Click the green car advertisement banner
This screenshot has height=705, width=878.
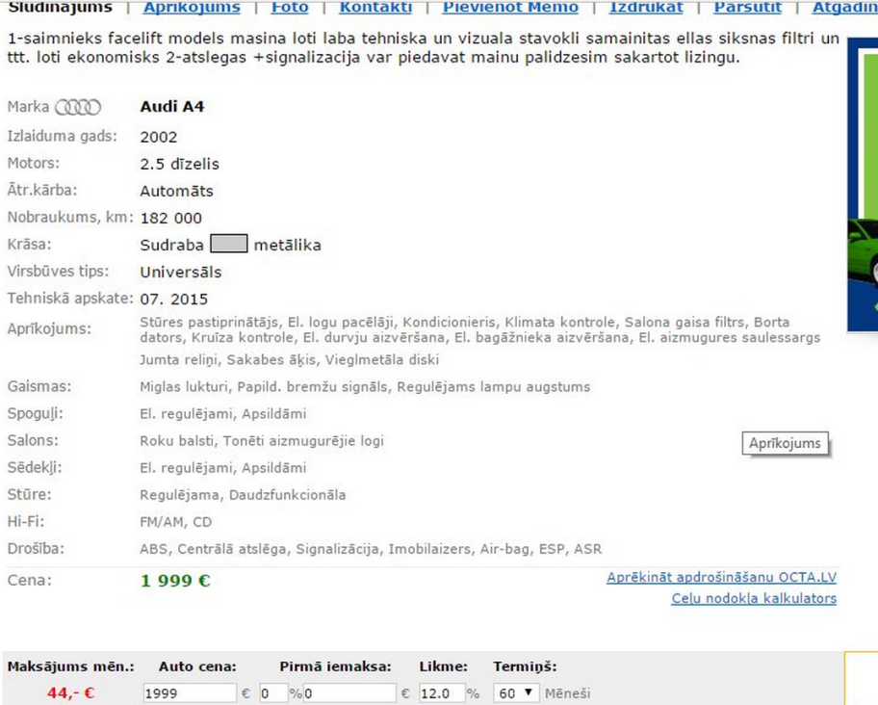click(863, 185)
